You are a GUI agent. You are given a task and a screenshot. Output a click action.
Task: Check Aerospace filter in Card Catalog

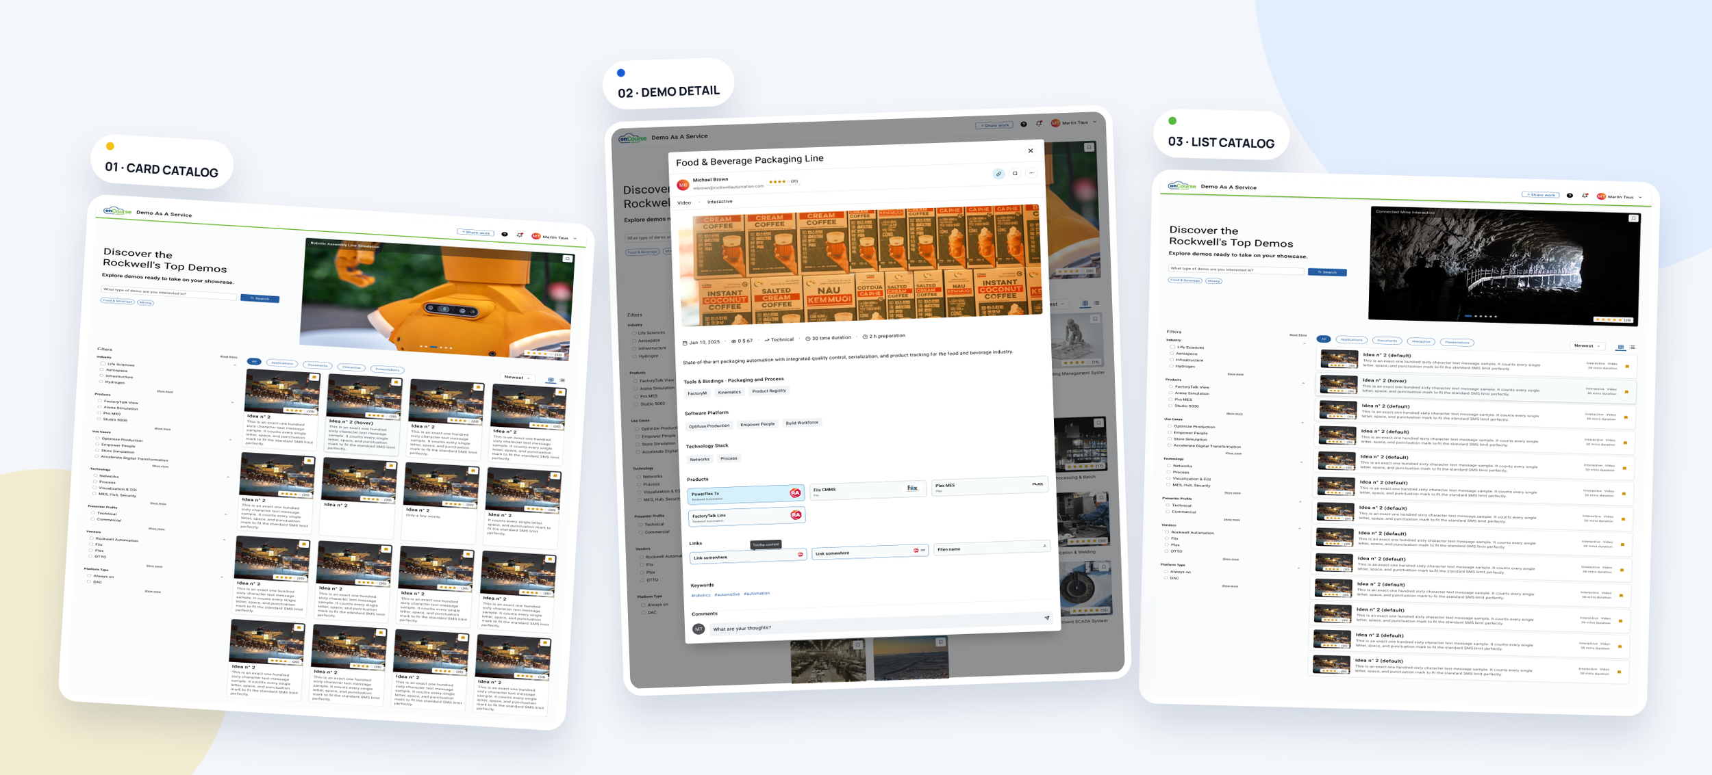tap(103, 369)
